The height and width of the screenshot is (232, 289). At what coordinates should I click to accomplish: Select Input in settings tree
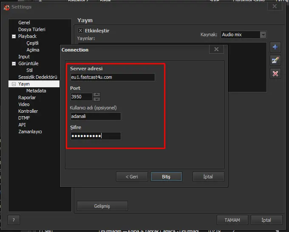point(24,57)
